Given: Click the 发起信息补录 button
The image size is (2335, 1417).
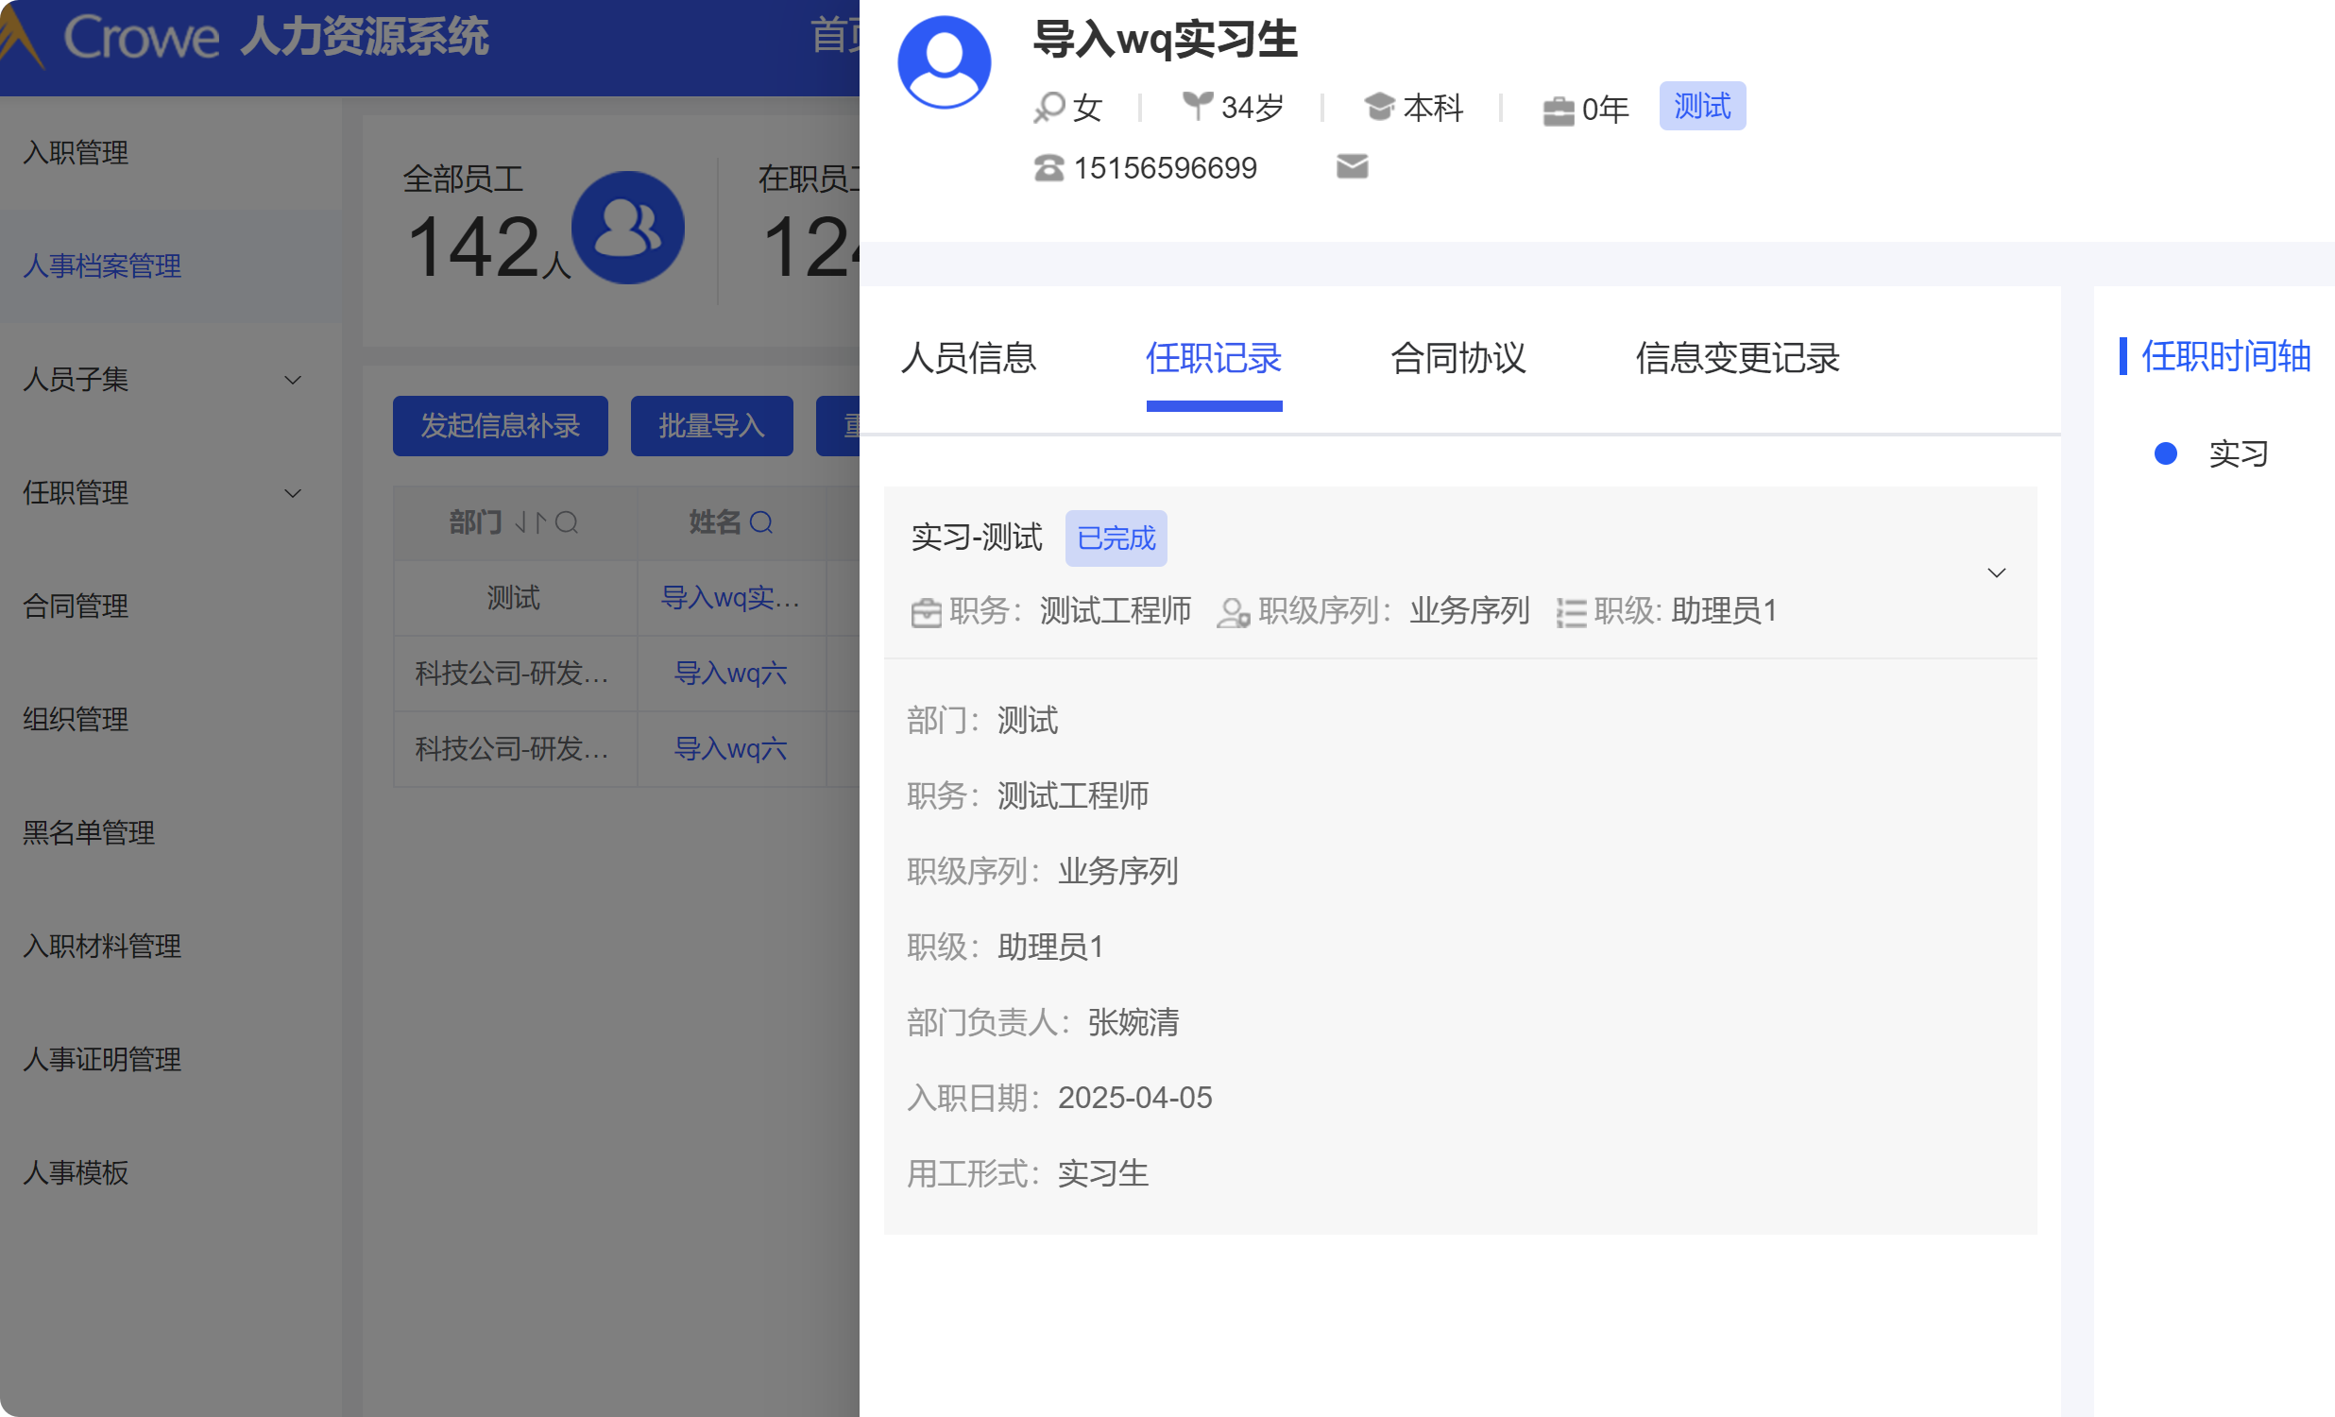Looking at the screenshot, I should click(x=500, y=426).
